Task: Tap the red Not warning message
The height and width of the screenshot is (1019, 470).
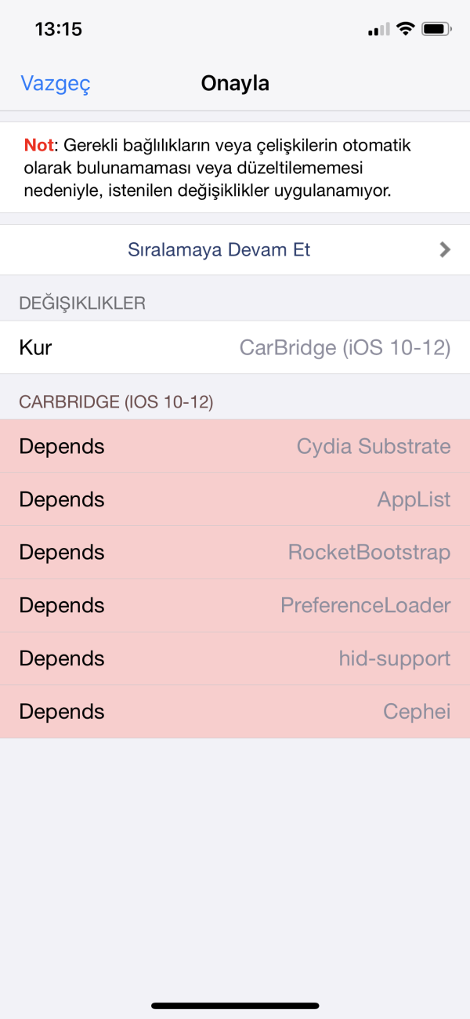Action: (235, 166)
